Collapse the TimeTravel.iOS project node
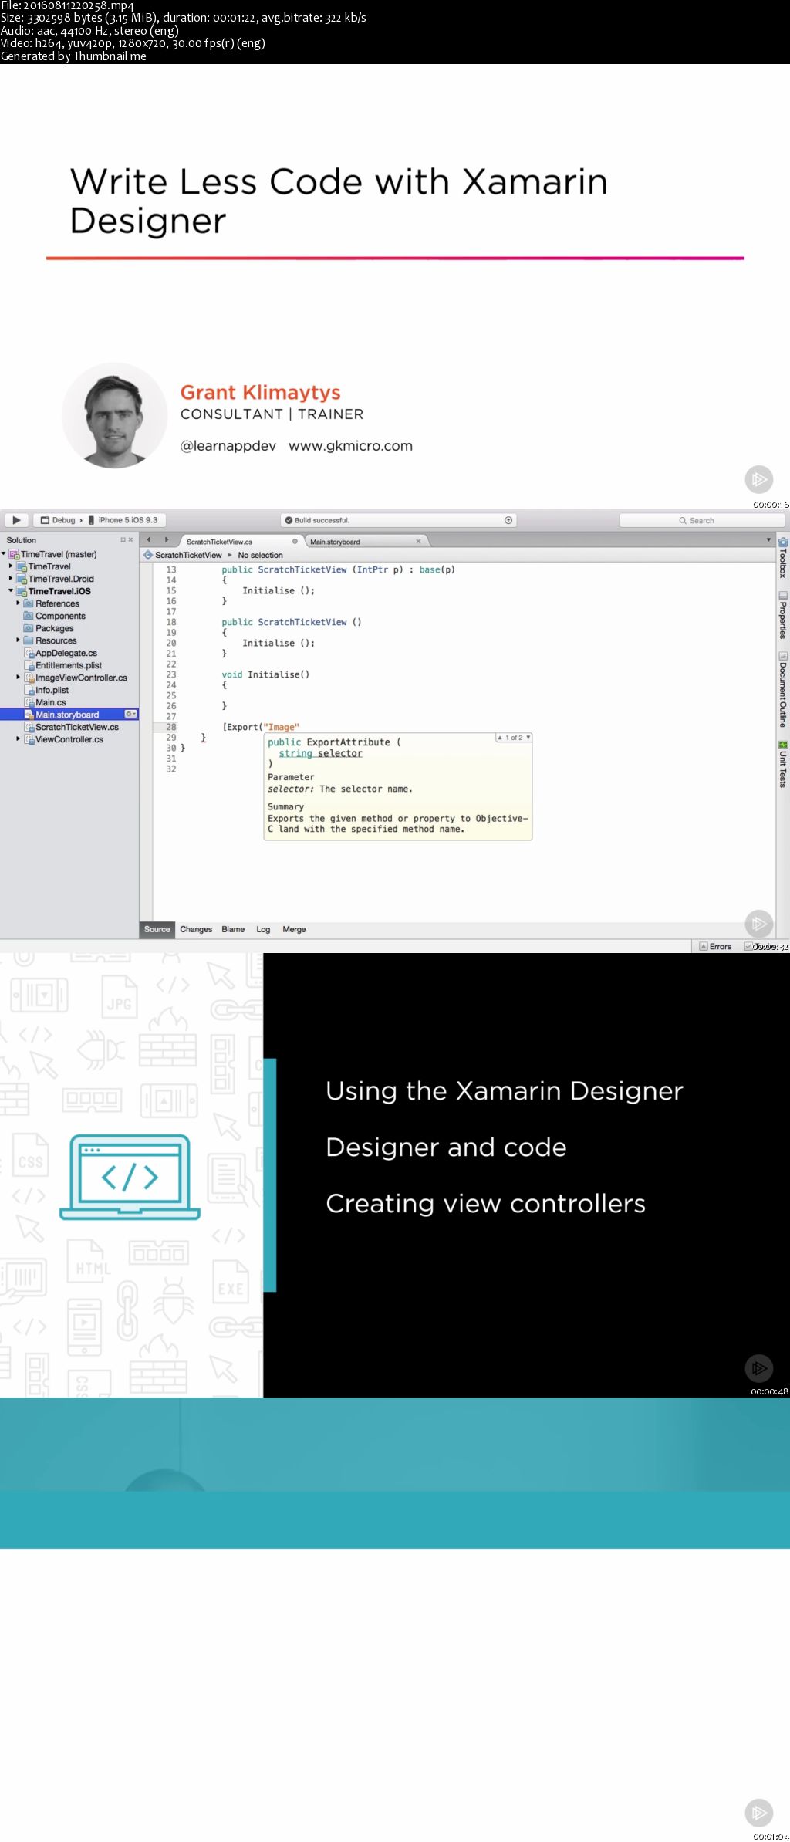Viewport: 790px width, 1842px height. pyautogui.click(x=11, y=591)
